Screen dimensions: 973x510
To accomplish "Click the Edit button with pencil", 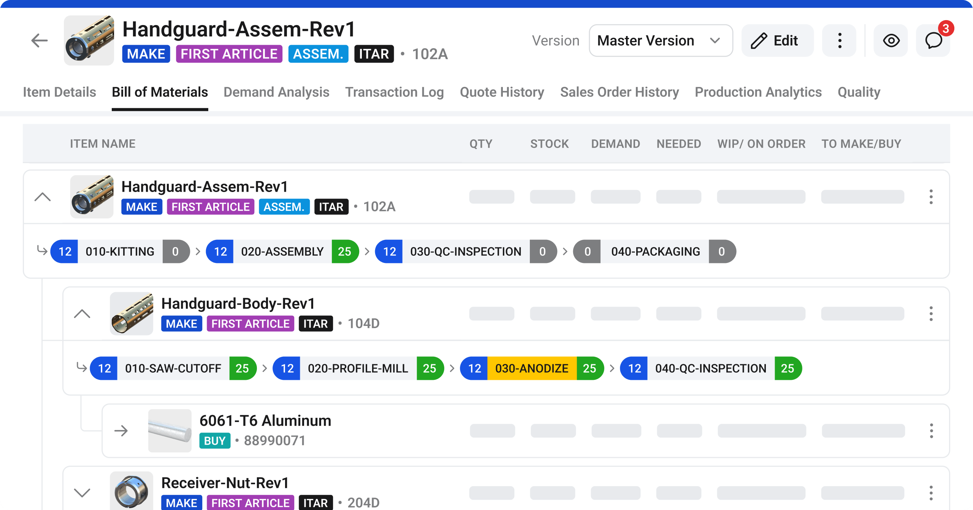I will tap(777, 41).
